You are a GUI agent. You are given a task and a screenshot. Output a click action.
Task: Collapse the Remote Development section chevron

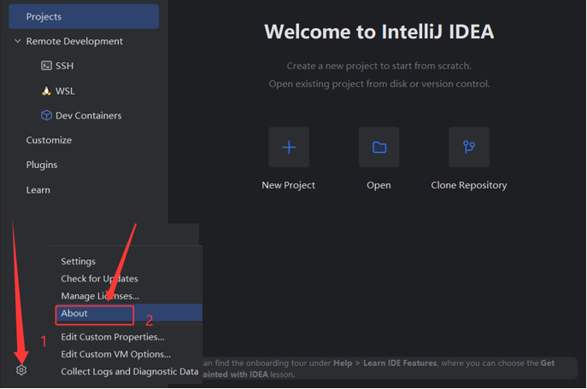point(18,41)
